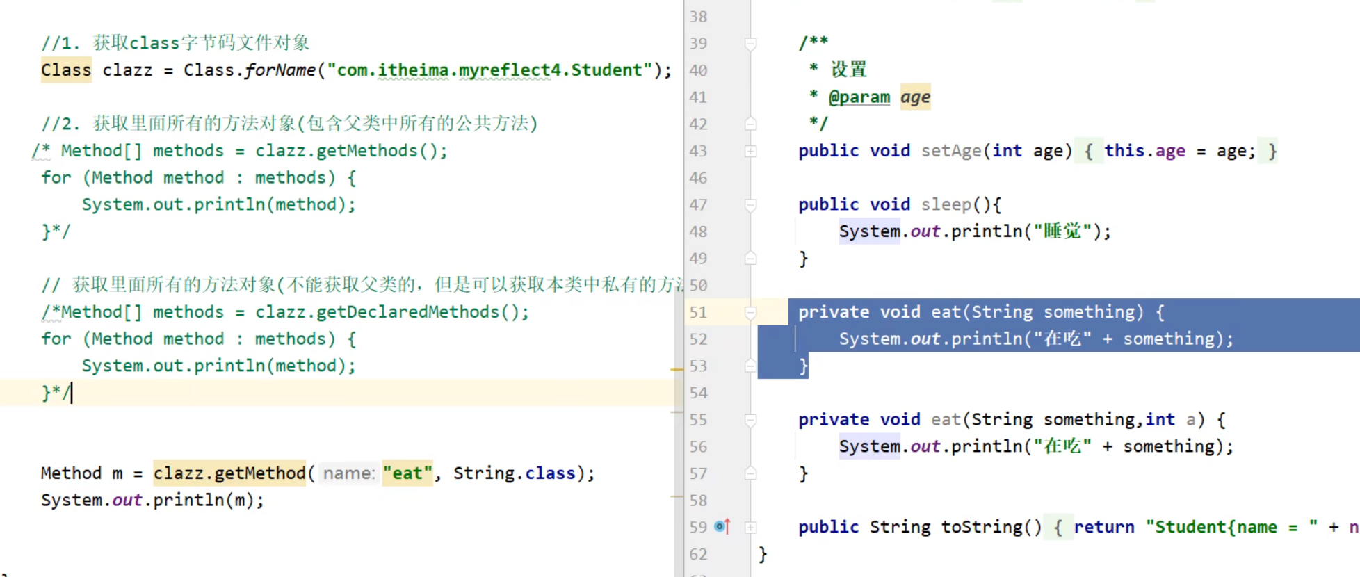Click the Javadoc fold end marker at line 42
The image size is (1360, 577).
coord(751,124)
